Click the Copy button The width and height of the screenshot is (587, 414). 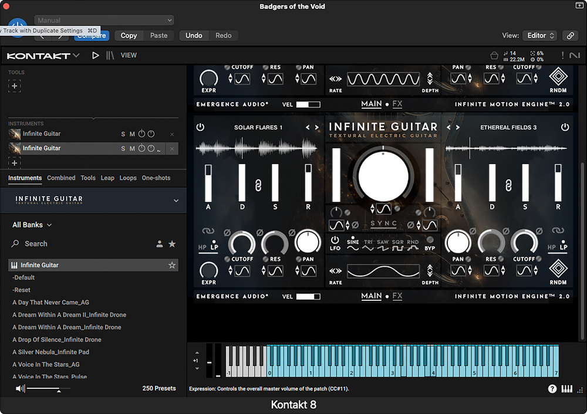click(x=129, y=36)
